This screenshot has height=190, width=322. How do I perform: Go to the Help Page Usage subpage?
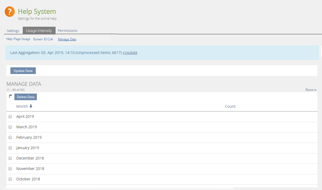18,39
